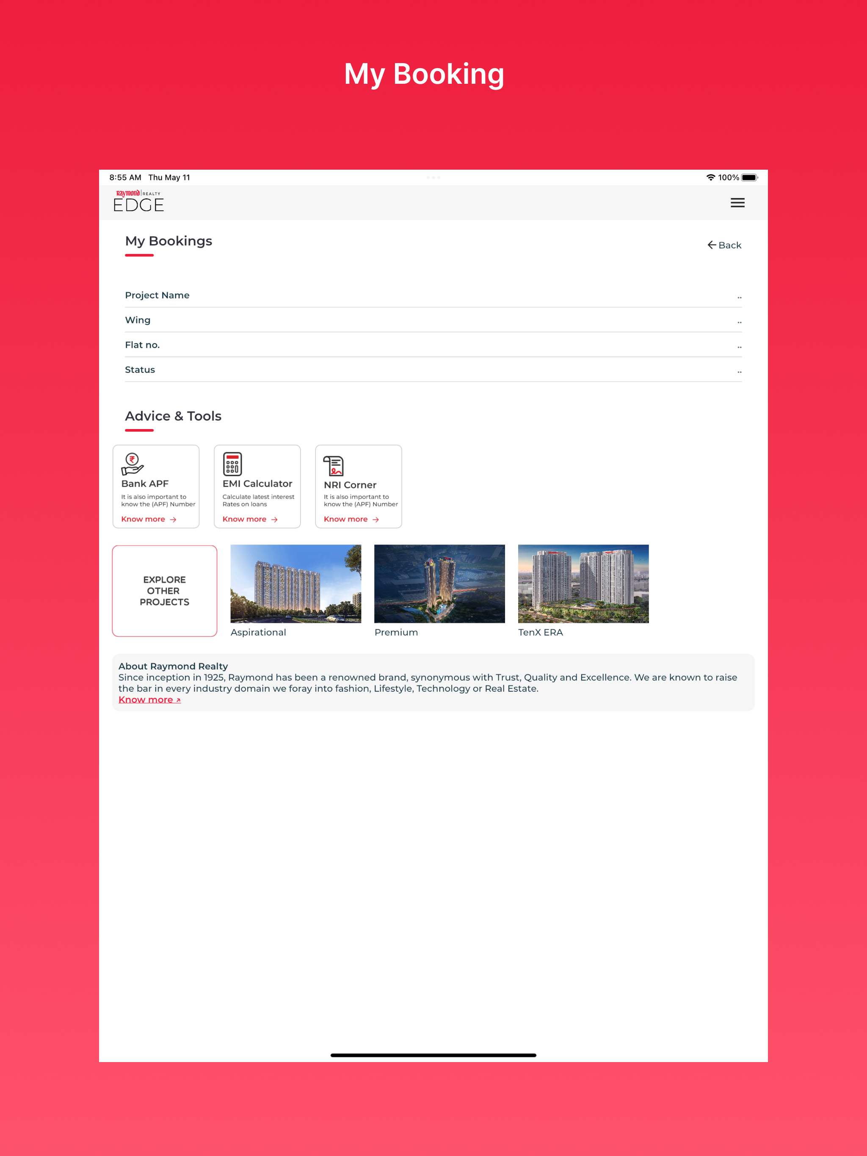Select the Status row label
Screen dimensions: 867x1156
[x=140, y=369]
